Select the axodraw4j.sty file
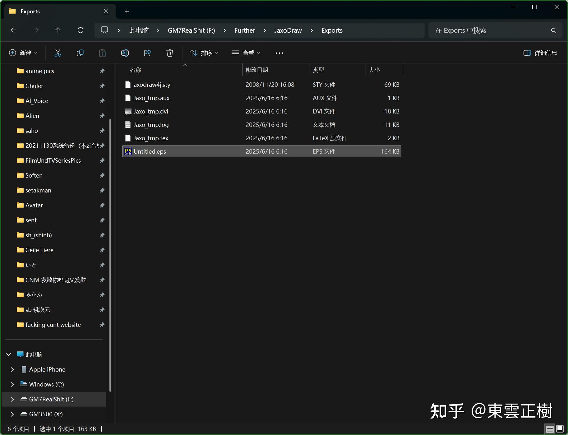Screen dimensions: 568x435 (262, 85)
